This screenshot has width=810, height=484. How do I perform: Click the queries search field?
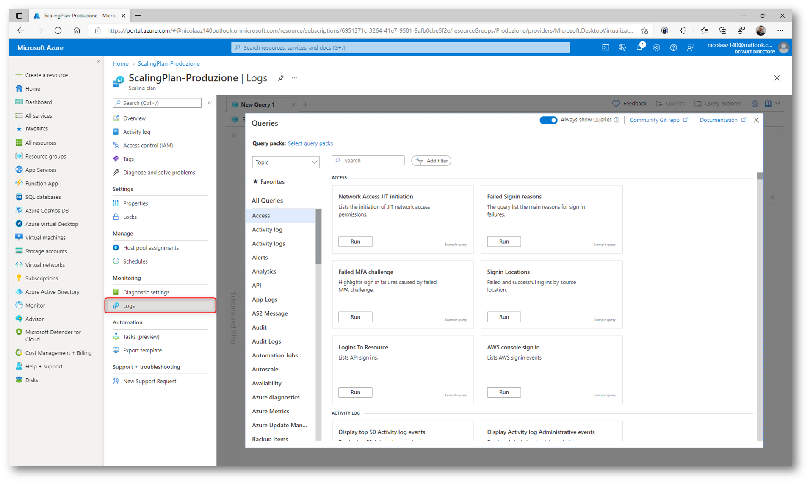click(368, 161)
